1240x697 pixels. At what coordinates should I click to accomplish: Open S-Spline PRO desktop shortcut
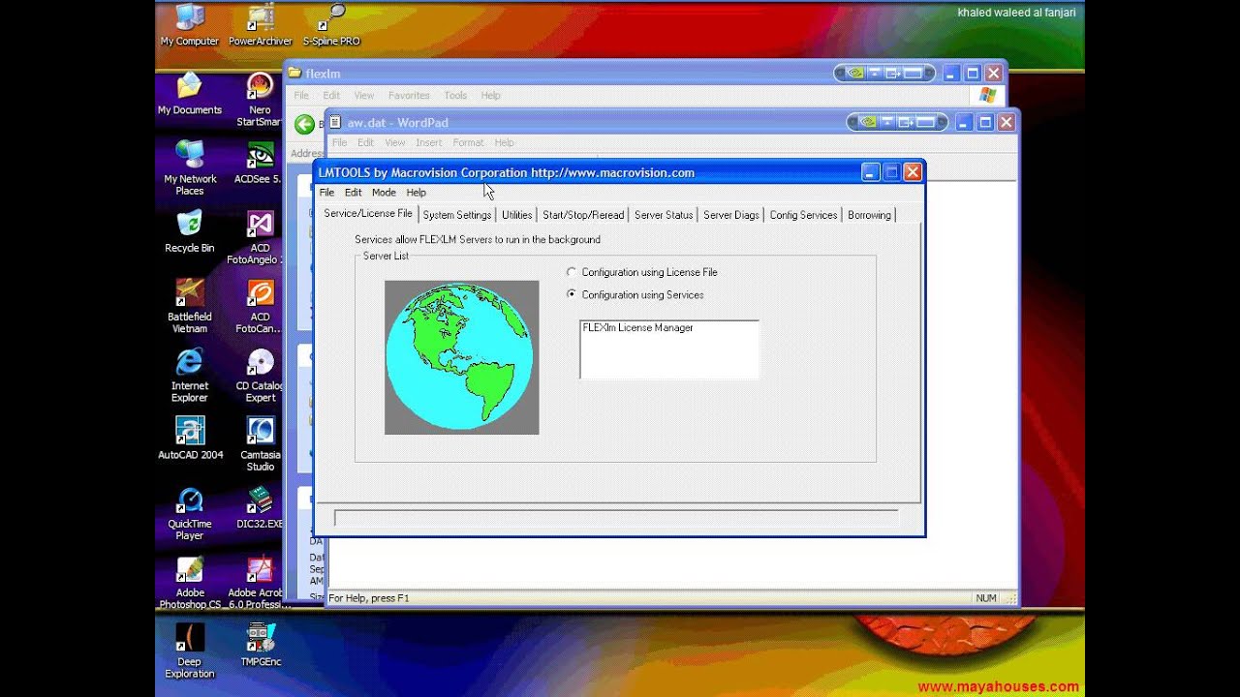point(331,25)
